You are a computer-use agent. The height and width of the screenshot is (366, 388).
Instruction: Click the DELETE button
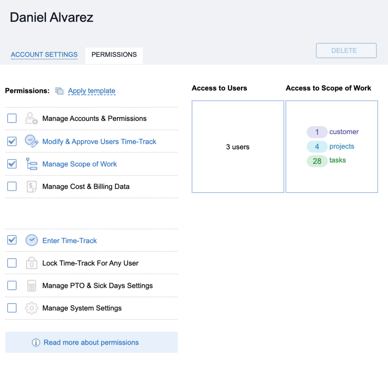pos(346,50)
